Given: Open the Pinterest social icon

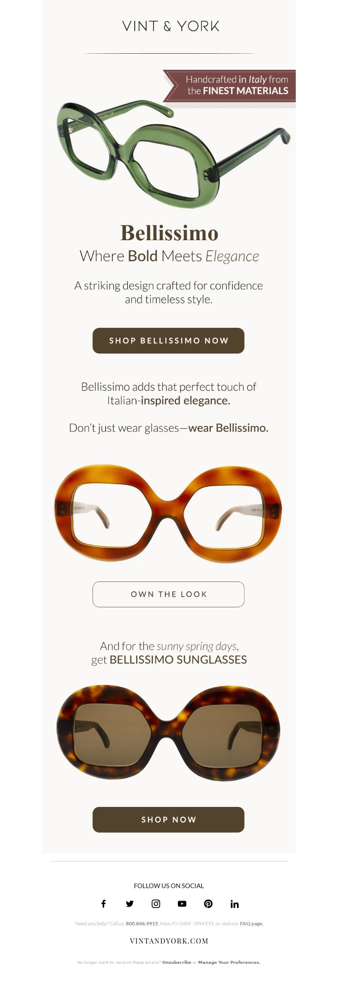Looking at the screenshot, I should (x=208, y=904).
